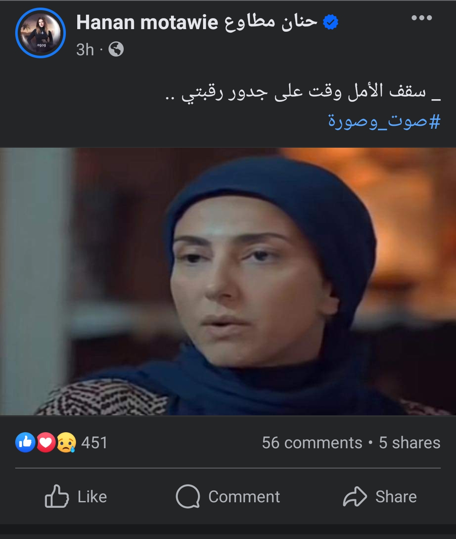Tap the 3h post timestamp

pyautogui.click(x=85, y=50)
